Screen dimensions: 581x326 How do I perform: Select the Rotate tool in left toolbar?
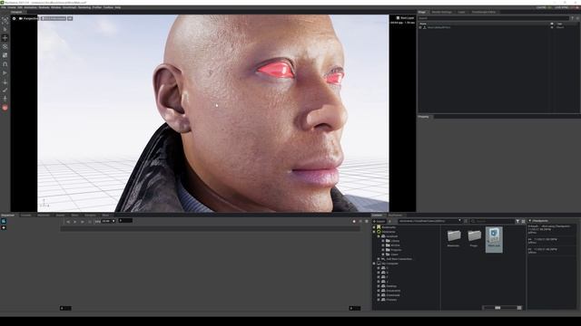(5, 46)
